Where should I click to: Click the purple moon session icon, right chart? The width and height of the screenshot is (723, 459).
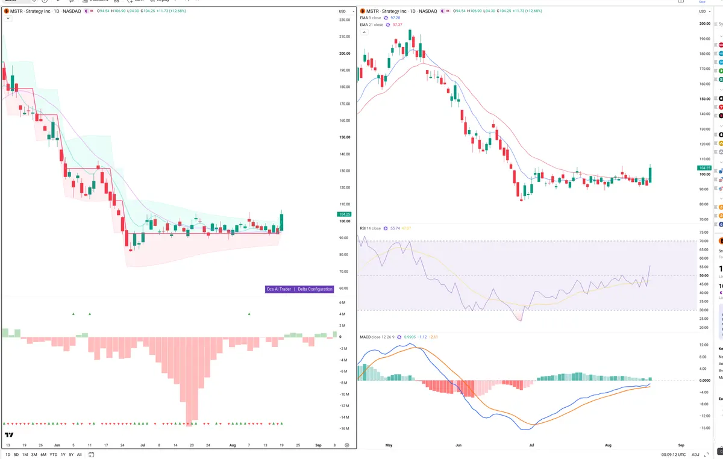coord(443,11)
